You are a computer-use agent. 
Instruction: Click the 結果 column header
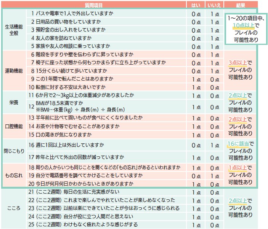pyautogui.click(x=240, y=5)
